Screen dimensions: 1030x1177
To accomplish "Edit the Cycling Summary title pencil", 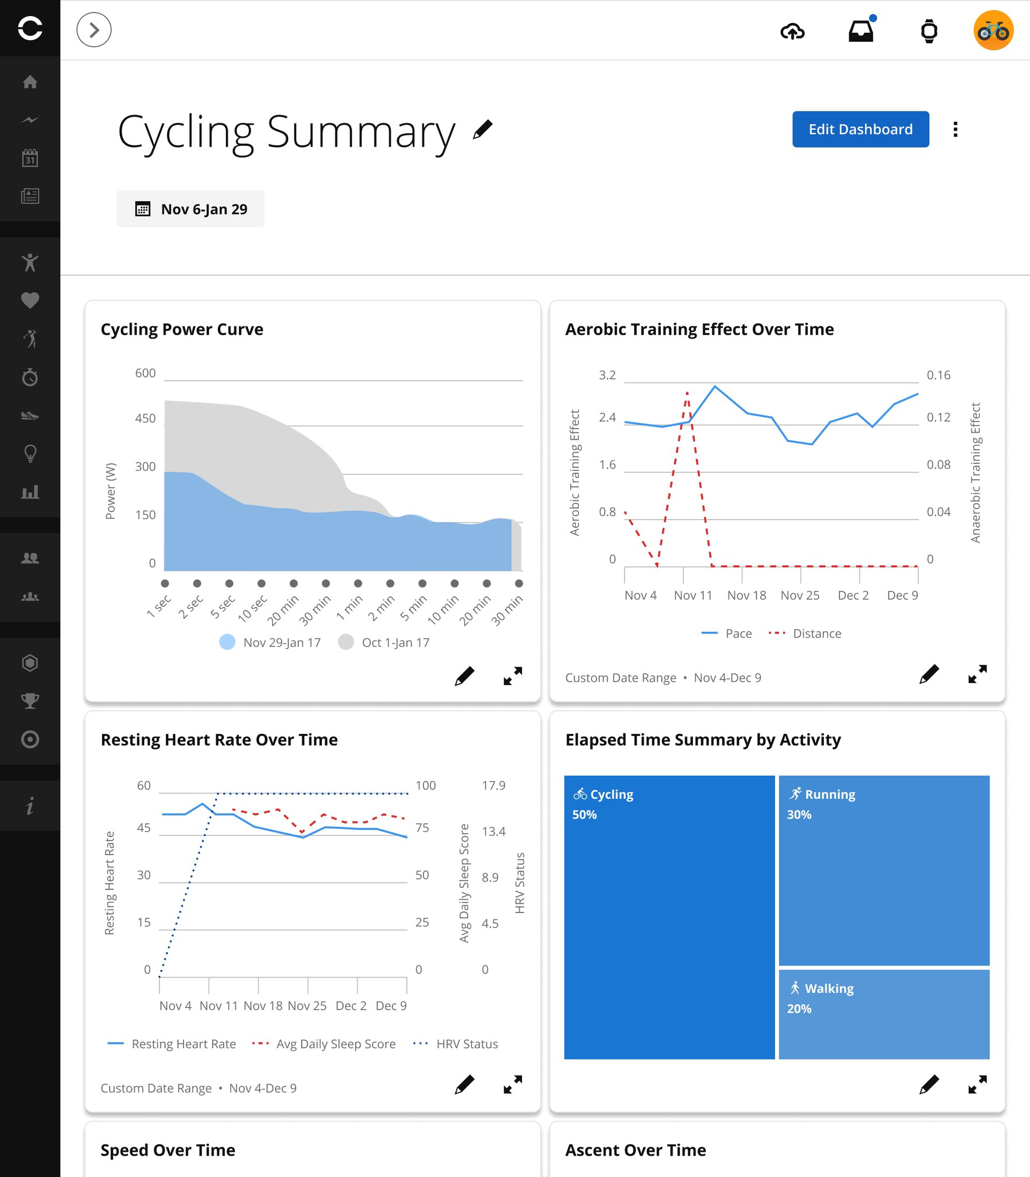I will pyautogui.click(x=483, y=130).
